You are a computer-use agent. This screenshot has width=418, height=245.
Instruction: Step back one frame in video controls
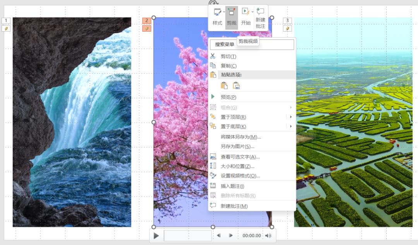(219, 235)
